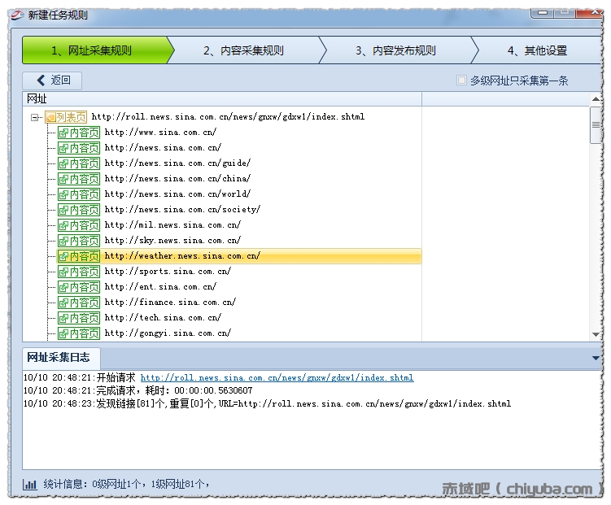Click 内容页 icon for news.sina.com.cn/ row

click(x=79, y=148)
